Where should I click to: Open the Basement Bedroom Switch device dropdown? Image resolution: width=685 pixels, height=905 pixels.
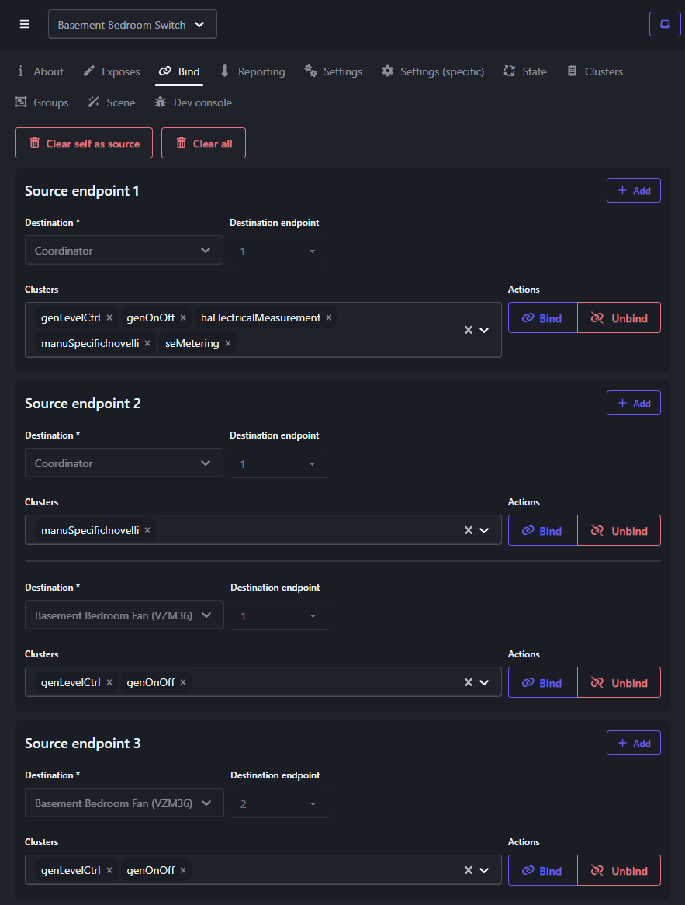pos(132,24)
